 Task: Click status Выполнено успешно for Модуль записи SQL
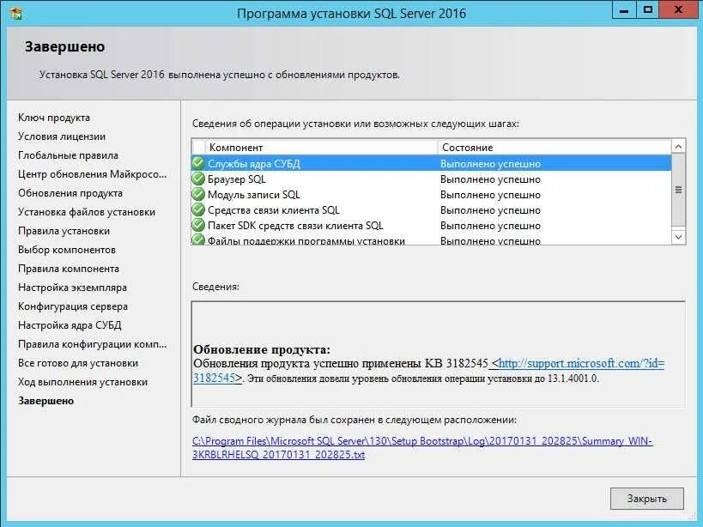(490, 195)
